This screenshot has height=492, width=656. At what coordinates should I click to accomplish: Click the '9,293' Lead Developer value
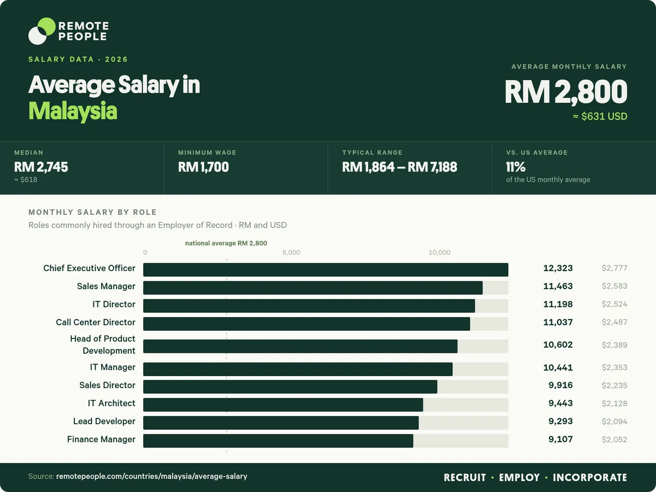(561, 421)
